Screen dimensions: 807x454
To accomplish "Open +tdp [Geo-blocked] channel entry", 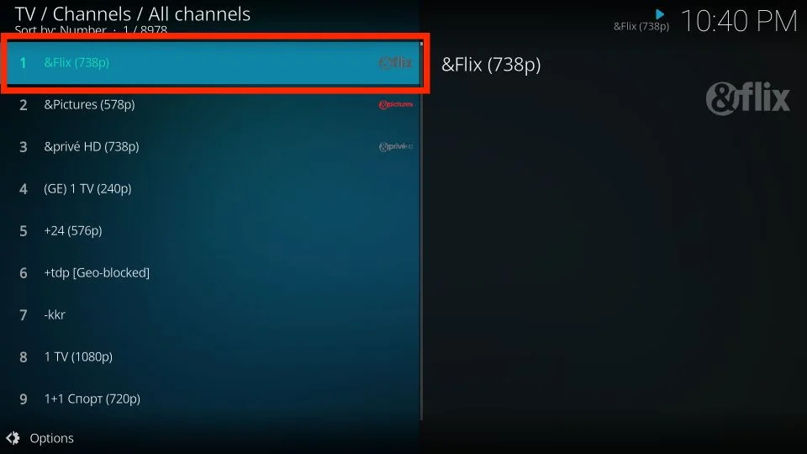I will coord(214,272).
